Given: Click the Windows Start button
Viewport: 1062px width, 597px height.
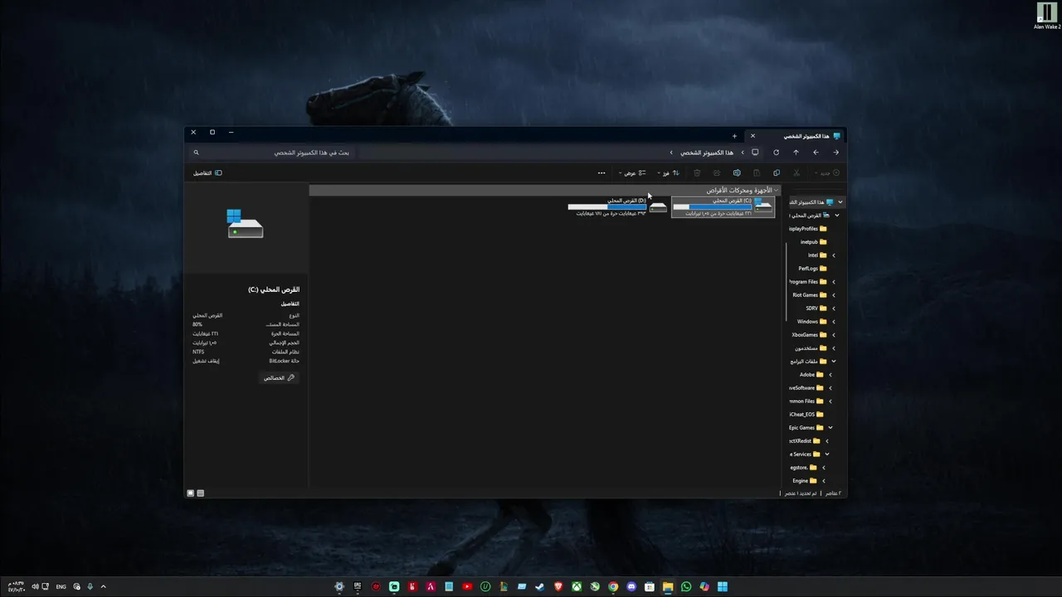Looking at the screenshot, I should 723,587.
